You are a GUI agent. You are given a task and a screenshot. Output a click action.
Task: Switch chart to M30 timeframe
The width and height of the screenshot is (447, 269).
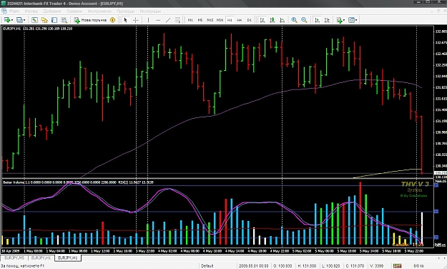(x=220, y=20)
